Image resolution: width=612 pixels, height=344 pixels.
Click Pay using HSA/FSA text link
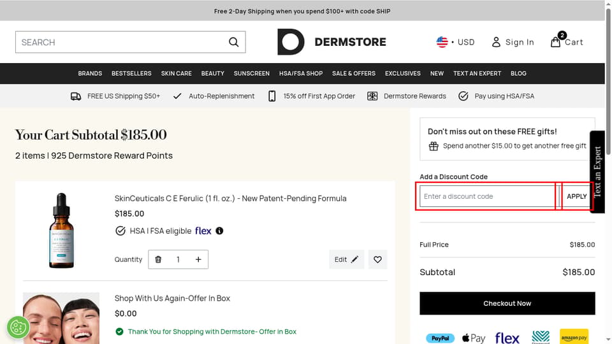(x=504, y=96)
